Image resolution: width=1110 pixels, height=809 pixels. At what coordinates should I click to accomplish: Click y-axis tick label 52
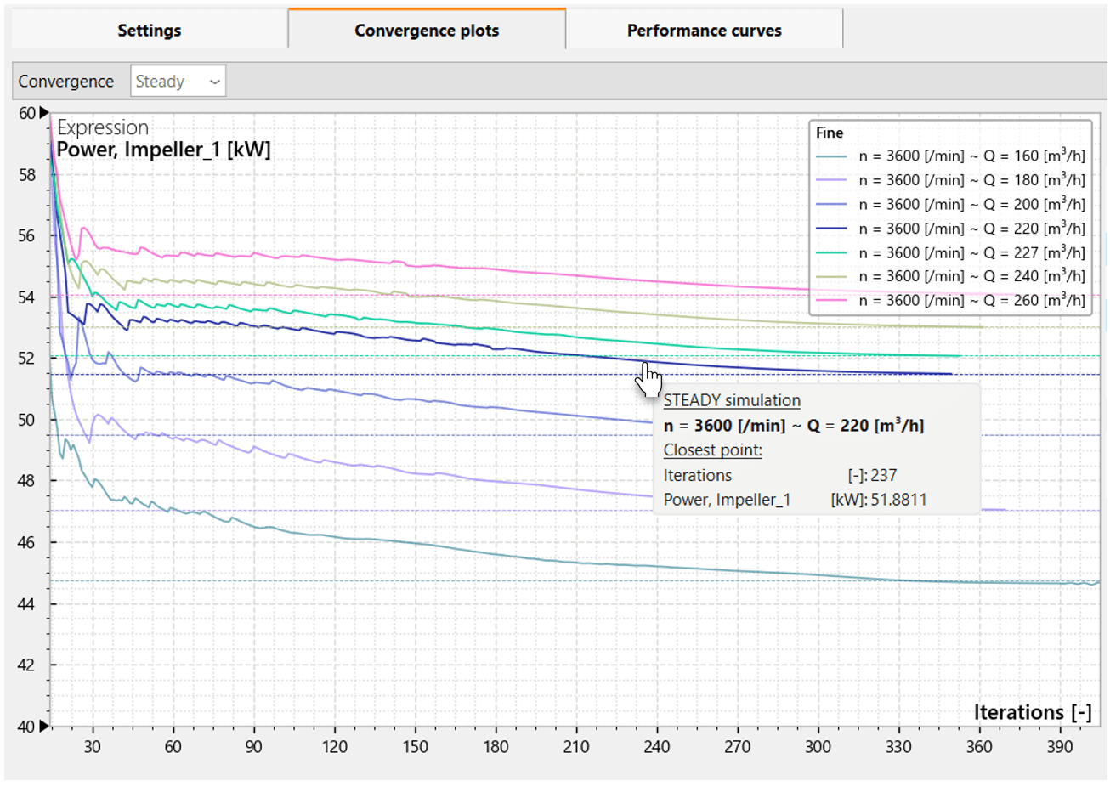point(28,358)
